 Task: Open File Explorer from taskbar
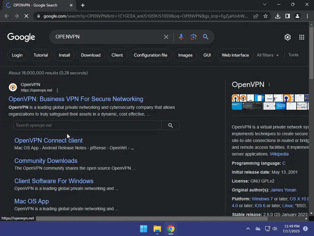click(x=157, y=229)
